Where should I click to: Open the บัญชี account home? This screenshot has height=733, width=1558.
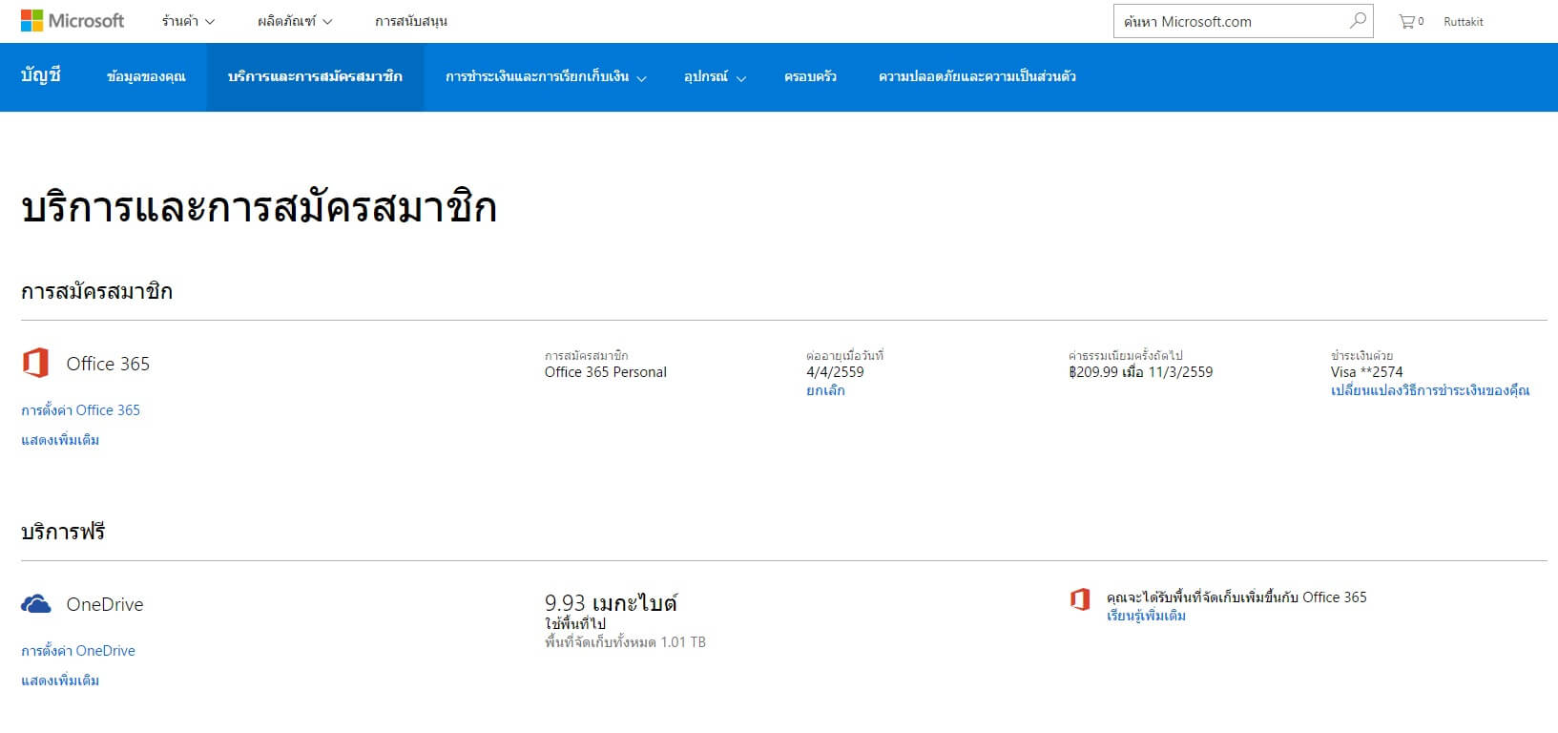click(x=41, y=75)
